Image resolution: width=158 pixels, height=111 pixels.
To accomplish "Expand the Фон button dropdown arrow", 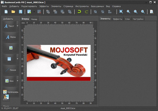I will (x=17, y=81).
